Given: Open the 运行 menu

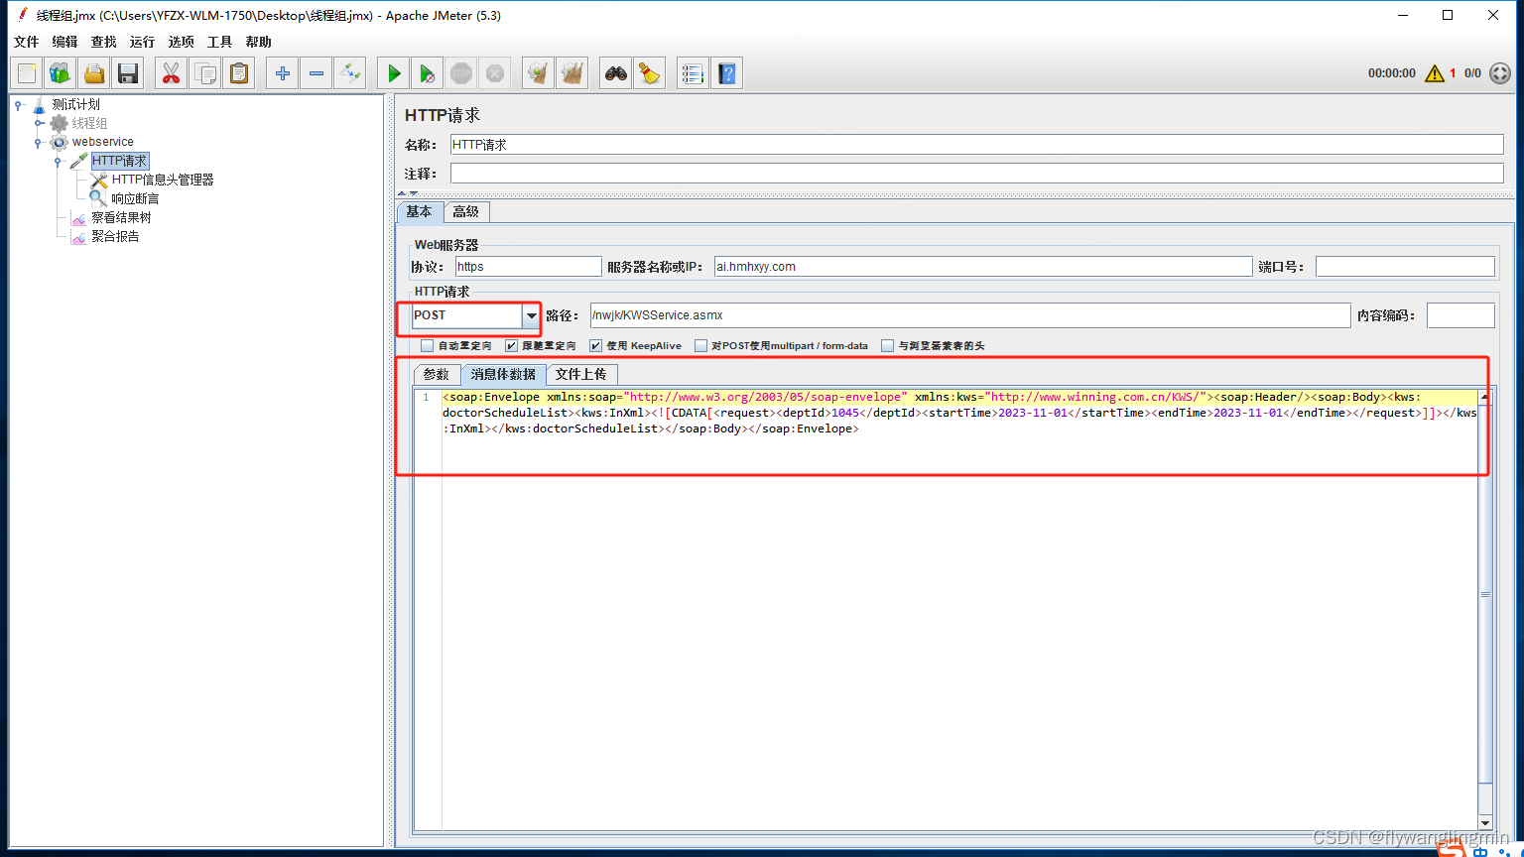Looking at the screenshot, I should (x=141, y=42).
